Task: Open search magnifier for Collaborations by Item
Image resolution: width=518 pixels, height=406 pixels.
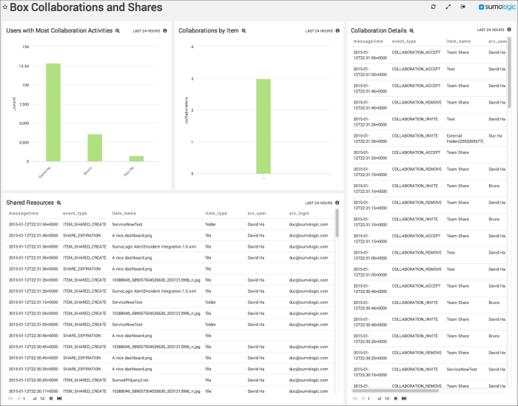Action: (243, 31)
